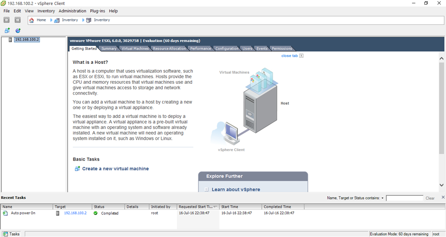Expand arrow before second Inventory breadcrumb
The image size is (446, 237).
coord(84,20)
